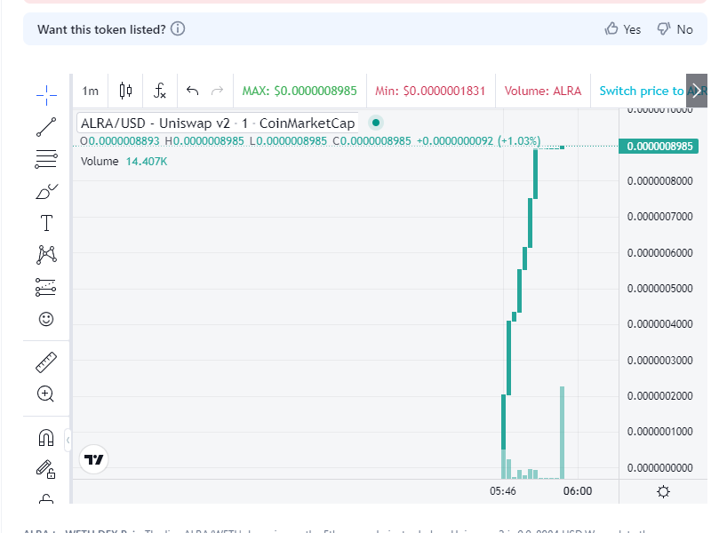Click the ALRA/USD symbol title
Image resolution: width=711 pixels, height=533 pixels.
[218, 123]
